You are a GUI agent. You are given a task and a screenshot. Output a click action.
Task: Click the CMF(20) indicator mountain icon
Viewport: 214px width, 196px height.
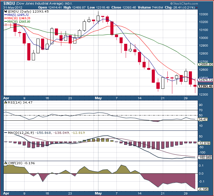pos(6,163)
